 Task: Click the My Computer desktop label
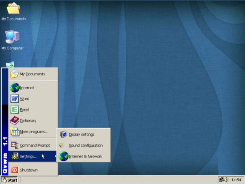(12, 48)
